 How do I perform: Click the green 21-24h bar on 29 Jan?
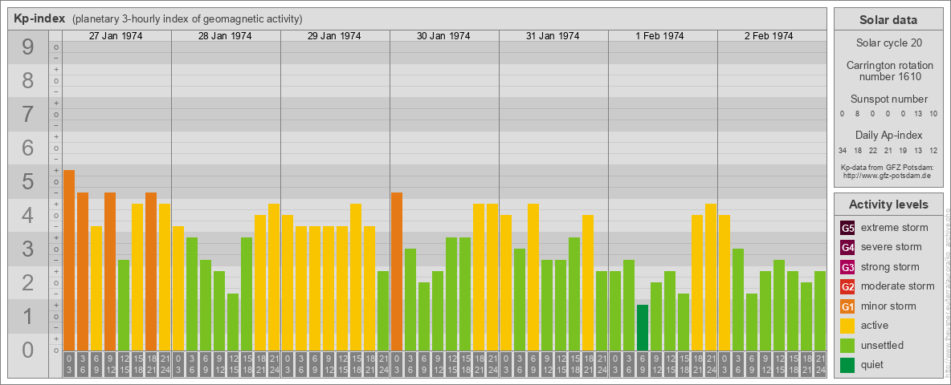tap(383, 310)
